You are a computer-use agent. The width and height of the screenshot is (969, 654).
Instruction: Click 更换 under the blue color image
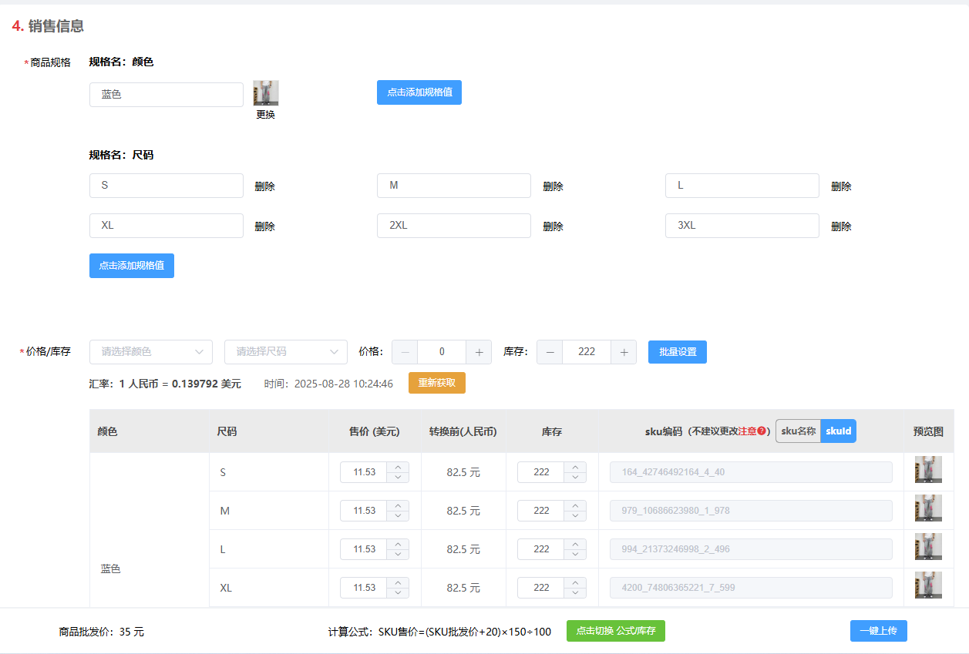tap(265, 114)
